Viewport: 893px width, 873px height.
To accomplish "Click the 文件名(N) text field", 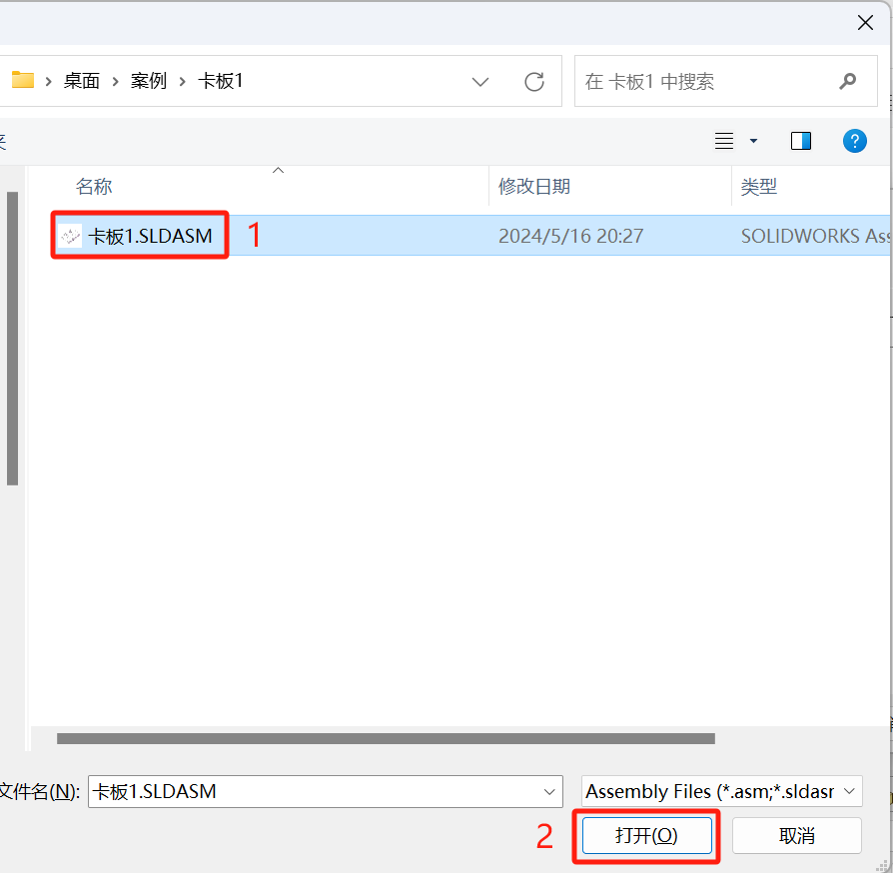I will tap(326, 791).
